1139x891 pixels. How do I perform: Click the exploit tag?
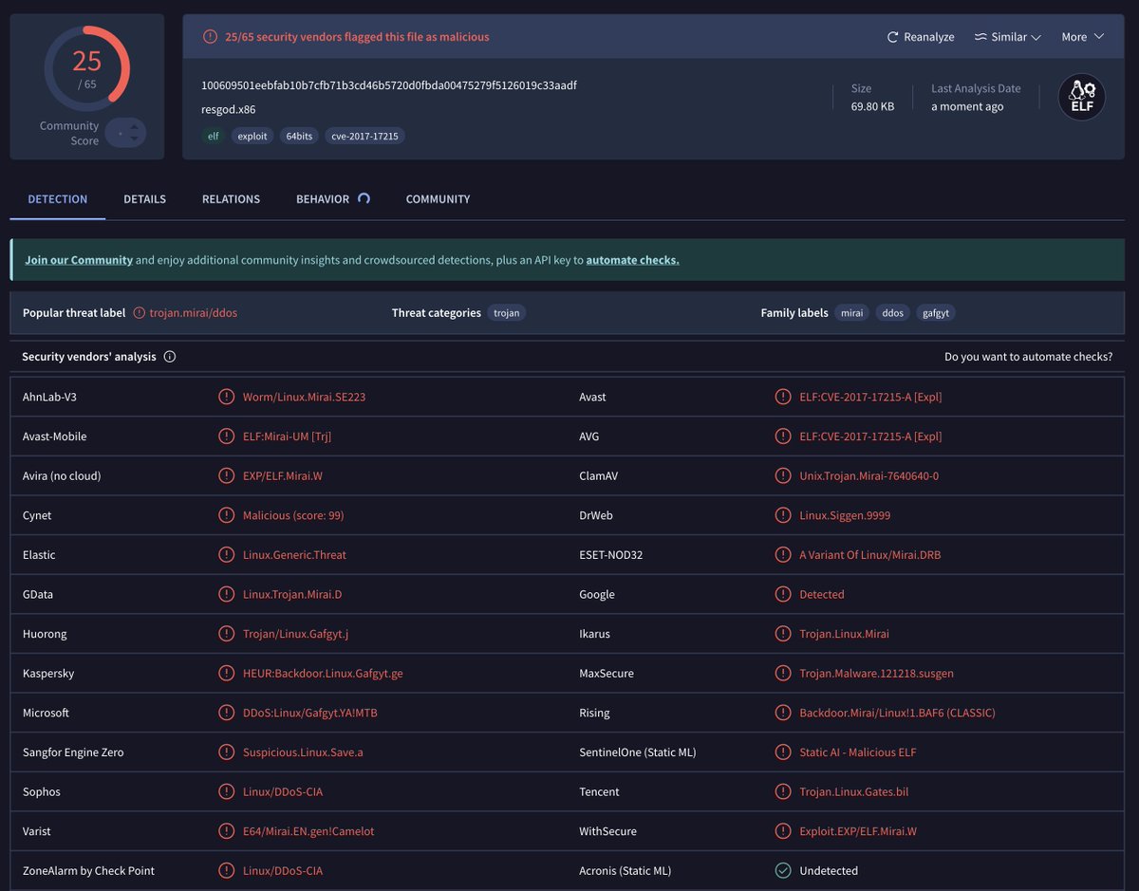253,136
